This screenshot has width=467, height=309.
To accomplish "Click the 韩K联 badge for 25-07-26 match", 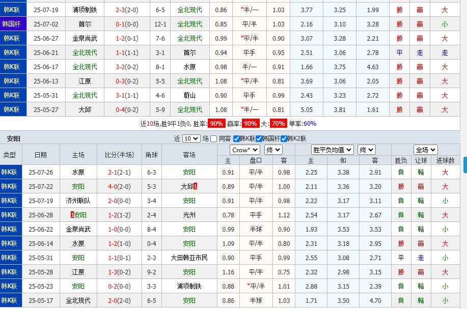I will pyautogui.click(x=10, y=172).
